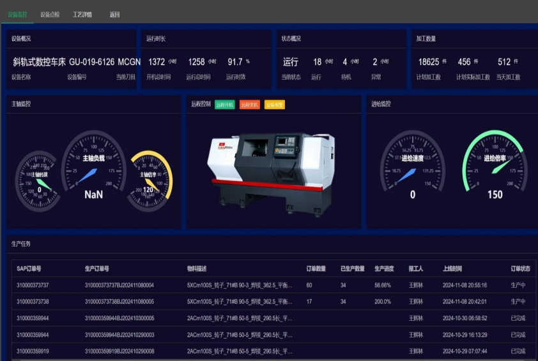Click the 200.0% progress cell
Viewport: 538px width, 361px height.
(x=383, y=302)
